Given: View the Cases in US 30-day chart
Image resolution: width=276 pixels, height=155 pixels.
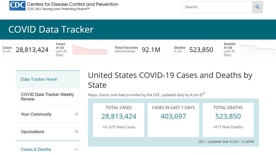Looking at the screenshot, I should pyautogui.click(x=90, y=50).
